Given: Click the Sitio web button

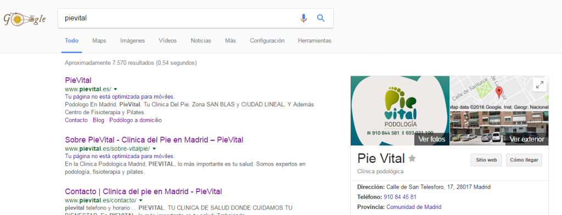Looking at the screenshot, I should pyautogui.click(x=486, y=160).
